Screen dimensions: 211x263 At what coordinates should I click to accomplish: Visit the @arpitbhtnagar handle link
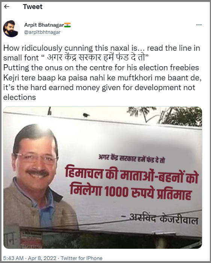[42, 32]
